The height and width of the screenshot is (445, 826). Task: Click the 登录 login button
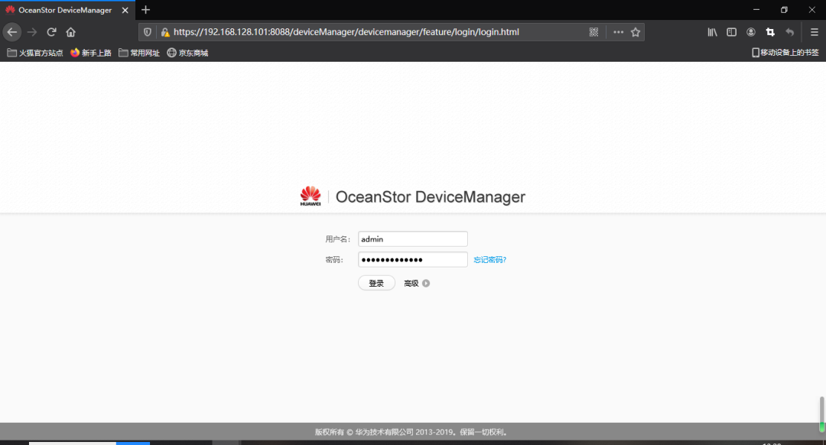[376, 284]
